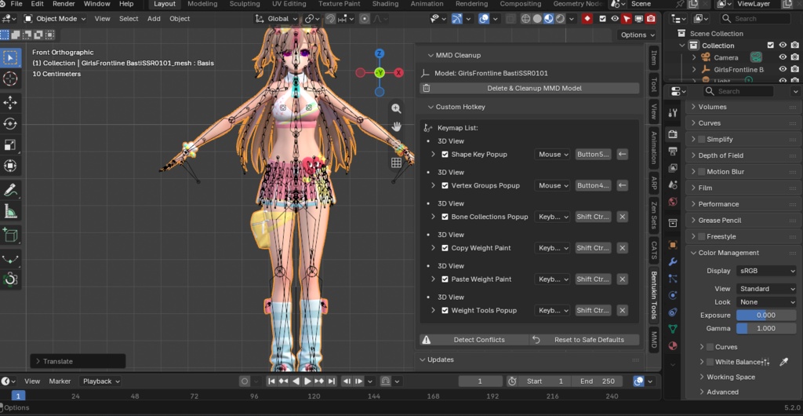
Task: Select the Rotate tool
Action: (10, 123)
